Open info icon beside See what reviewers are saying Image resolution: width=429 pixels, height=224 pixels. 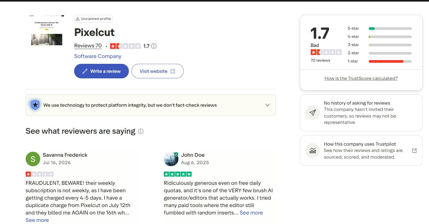point(141,131)
